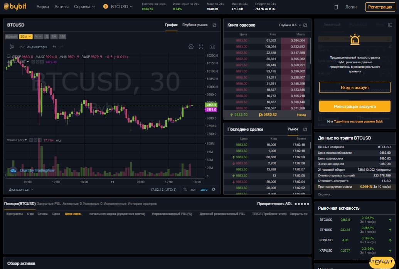
Task: Click the recent trades vertical scrollbar
Action: 310,145
